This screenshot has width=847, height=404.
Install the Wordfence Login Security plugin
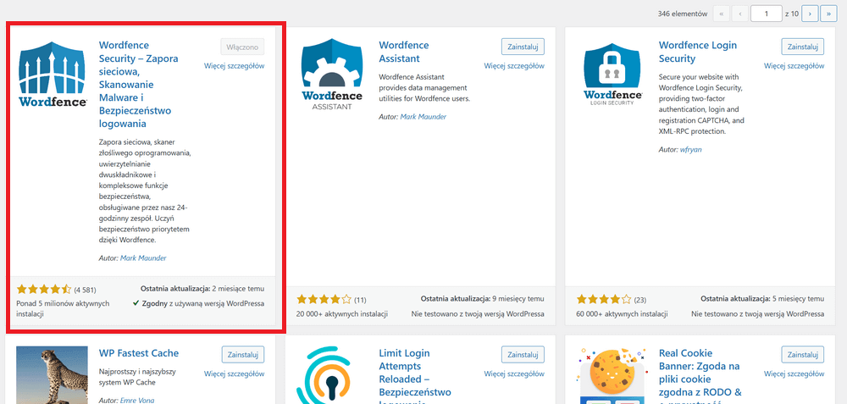(x=803, y=47)
